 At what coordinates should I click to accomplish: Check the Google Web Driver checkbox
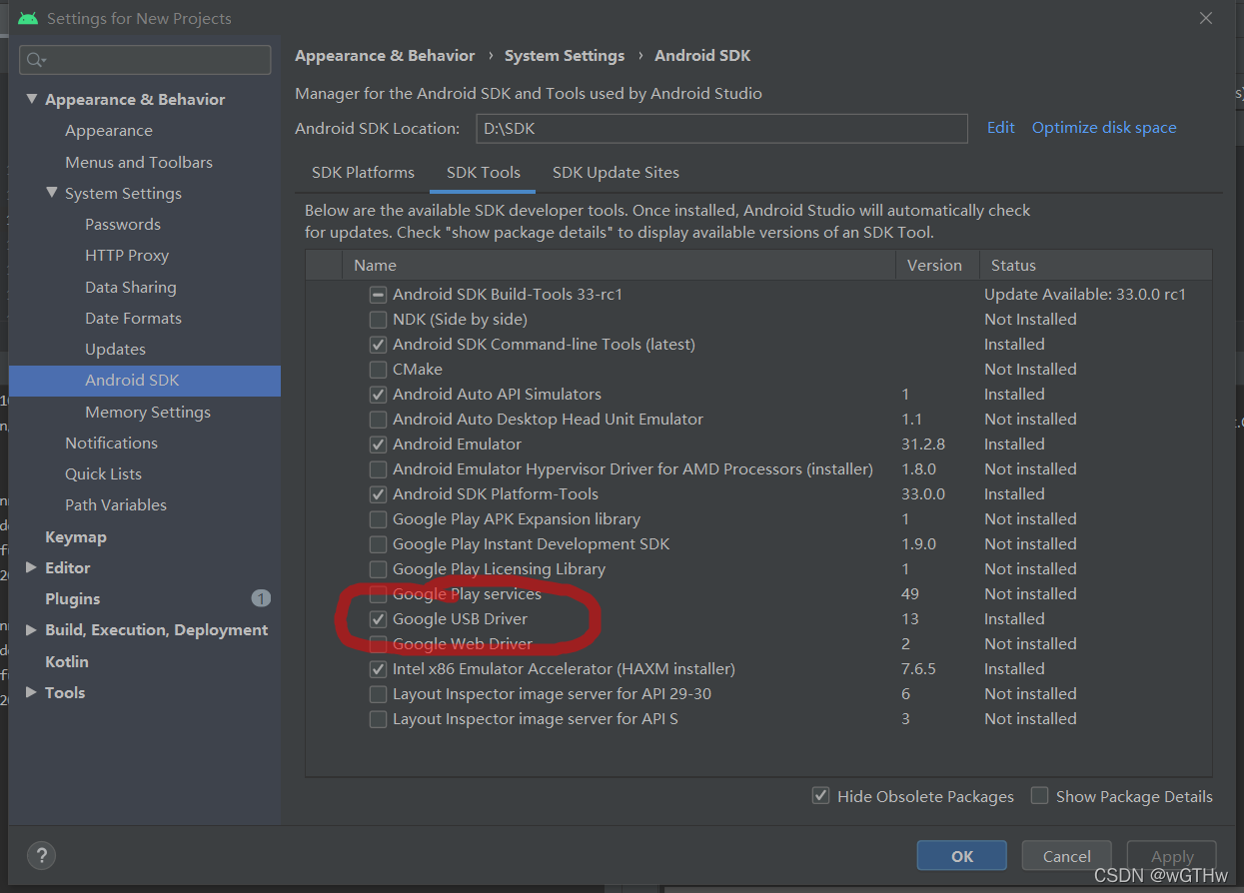tap(378, 644)
